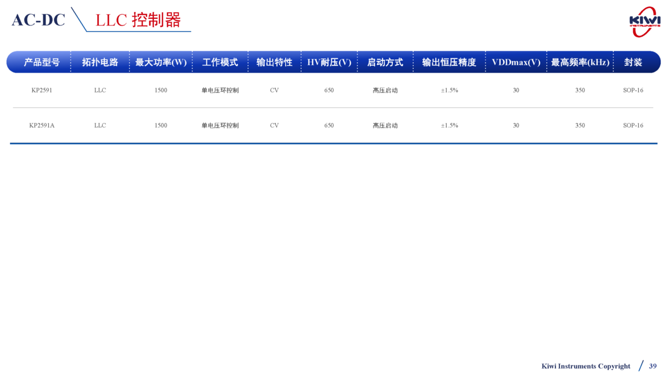Select the LLC 控制器 heading

click(138, 20)
